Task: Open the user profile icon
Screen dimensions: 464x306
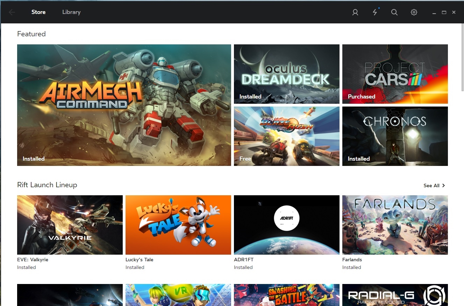Action: (x=355, y=12)
